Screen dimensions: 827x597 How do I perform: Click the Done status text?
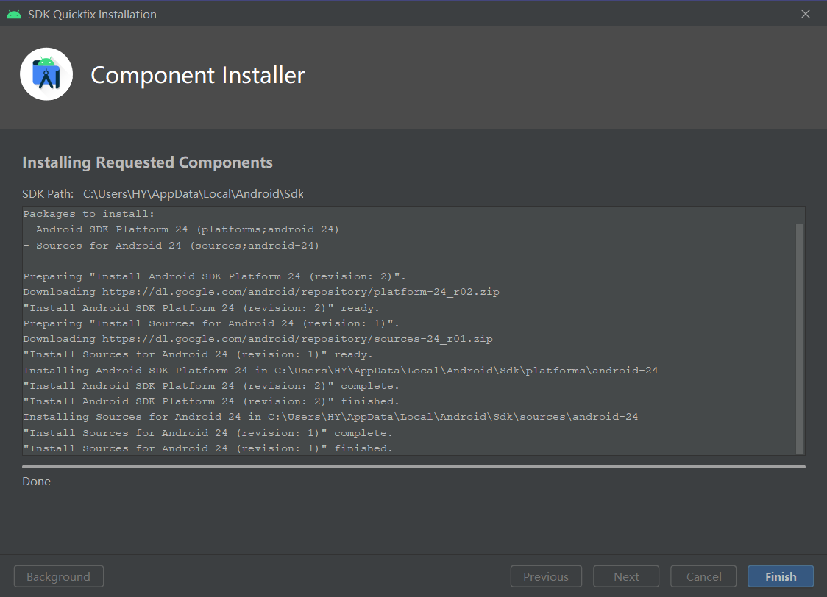(x=36, y=481)
